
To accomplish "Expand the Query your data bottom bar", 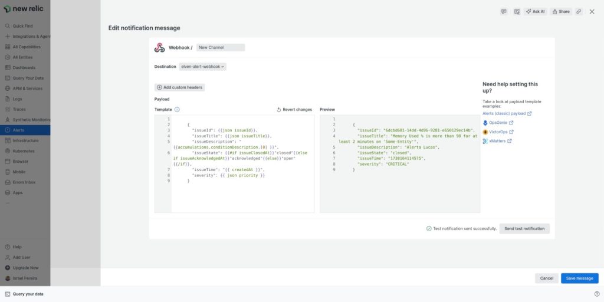I will click(24, 294).
